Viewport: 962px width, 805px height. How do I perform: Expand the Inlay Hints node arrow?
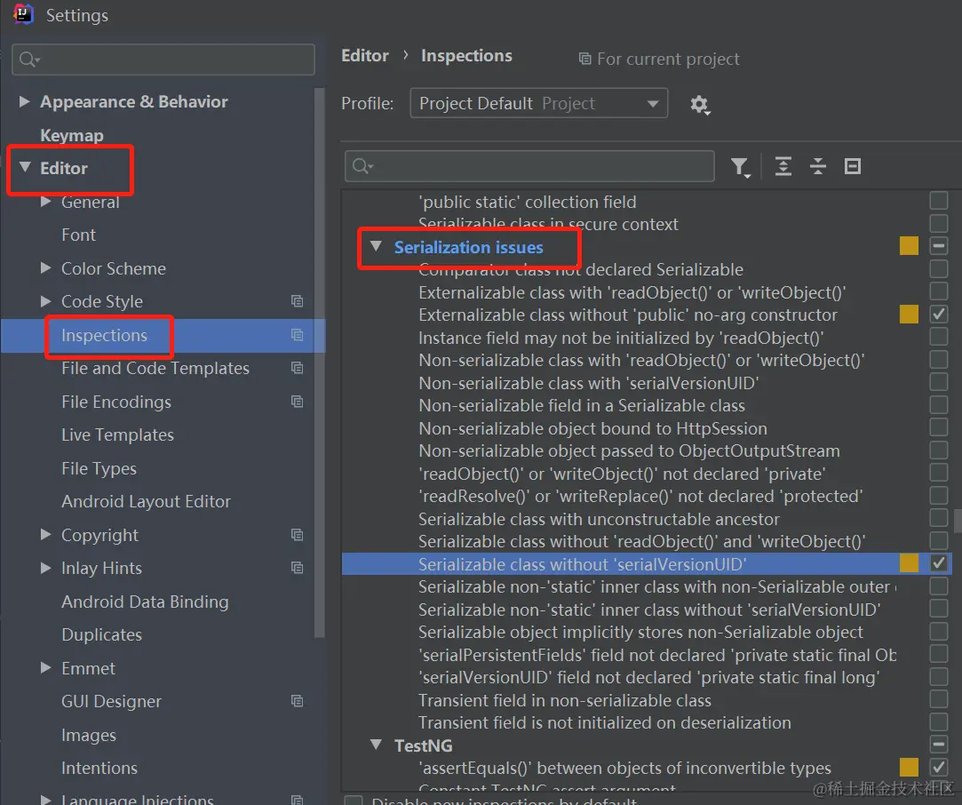click(x=45, y=568)
